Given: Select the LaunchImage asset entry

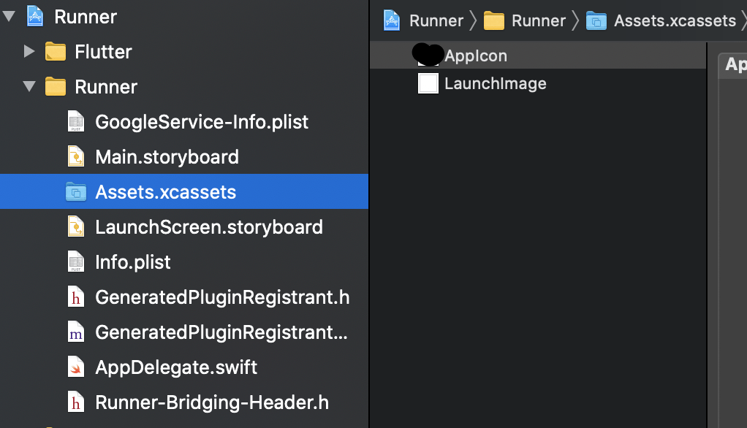Looking at the screenshot, I should 495,83.
